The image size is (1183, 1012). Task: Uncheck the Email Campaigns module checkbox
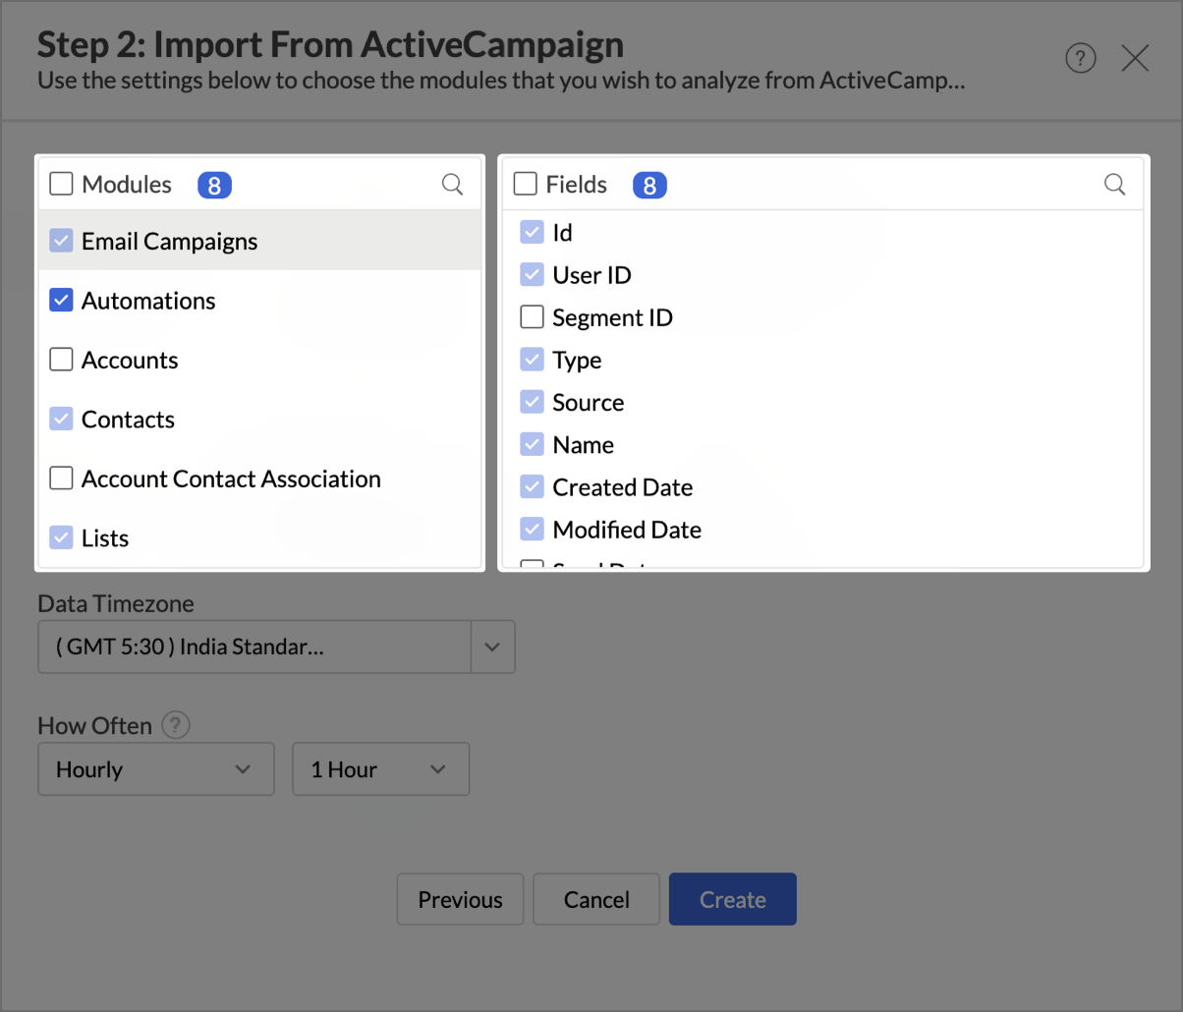[x=61, y=241]
